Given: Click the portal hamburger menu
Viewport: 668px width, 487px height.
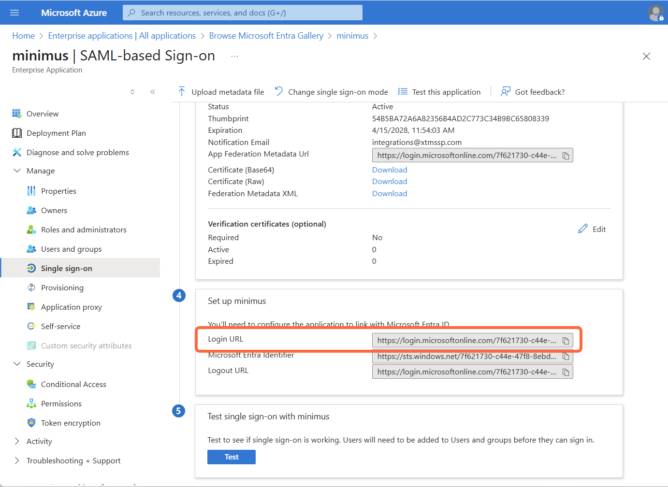Looking at the screenshot, I should click(x=14, y=12).
